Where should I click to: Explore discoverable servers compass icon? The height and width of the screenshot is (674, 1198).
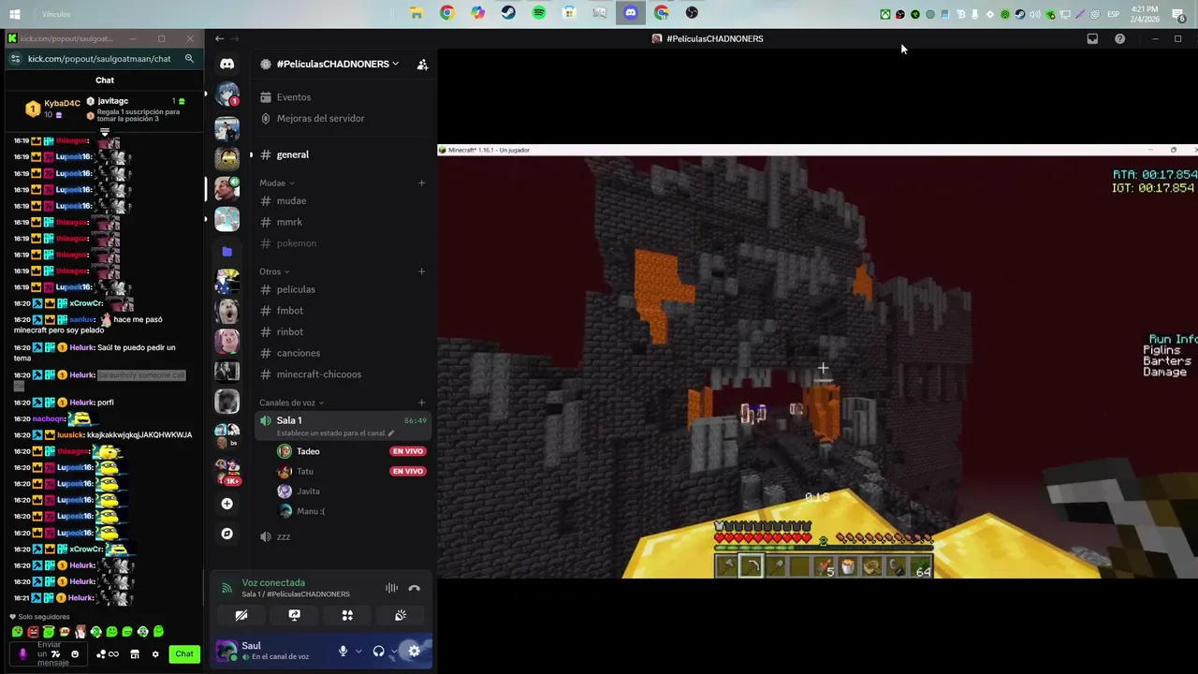pyautogui.click(x=226, y=534)
